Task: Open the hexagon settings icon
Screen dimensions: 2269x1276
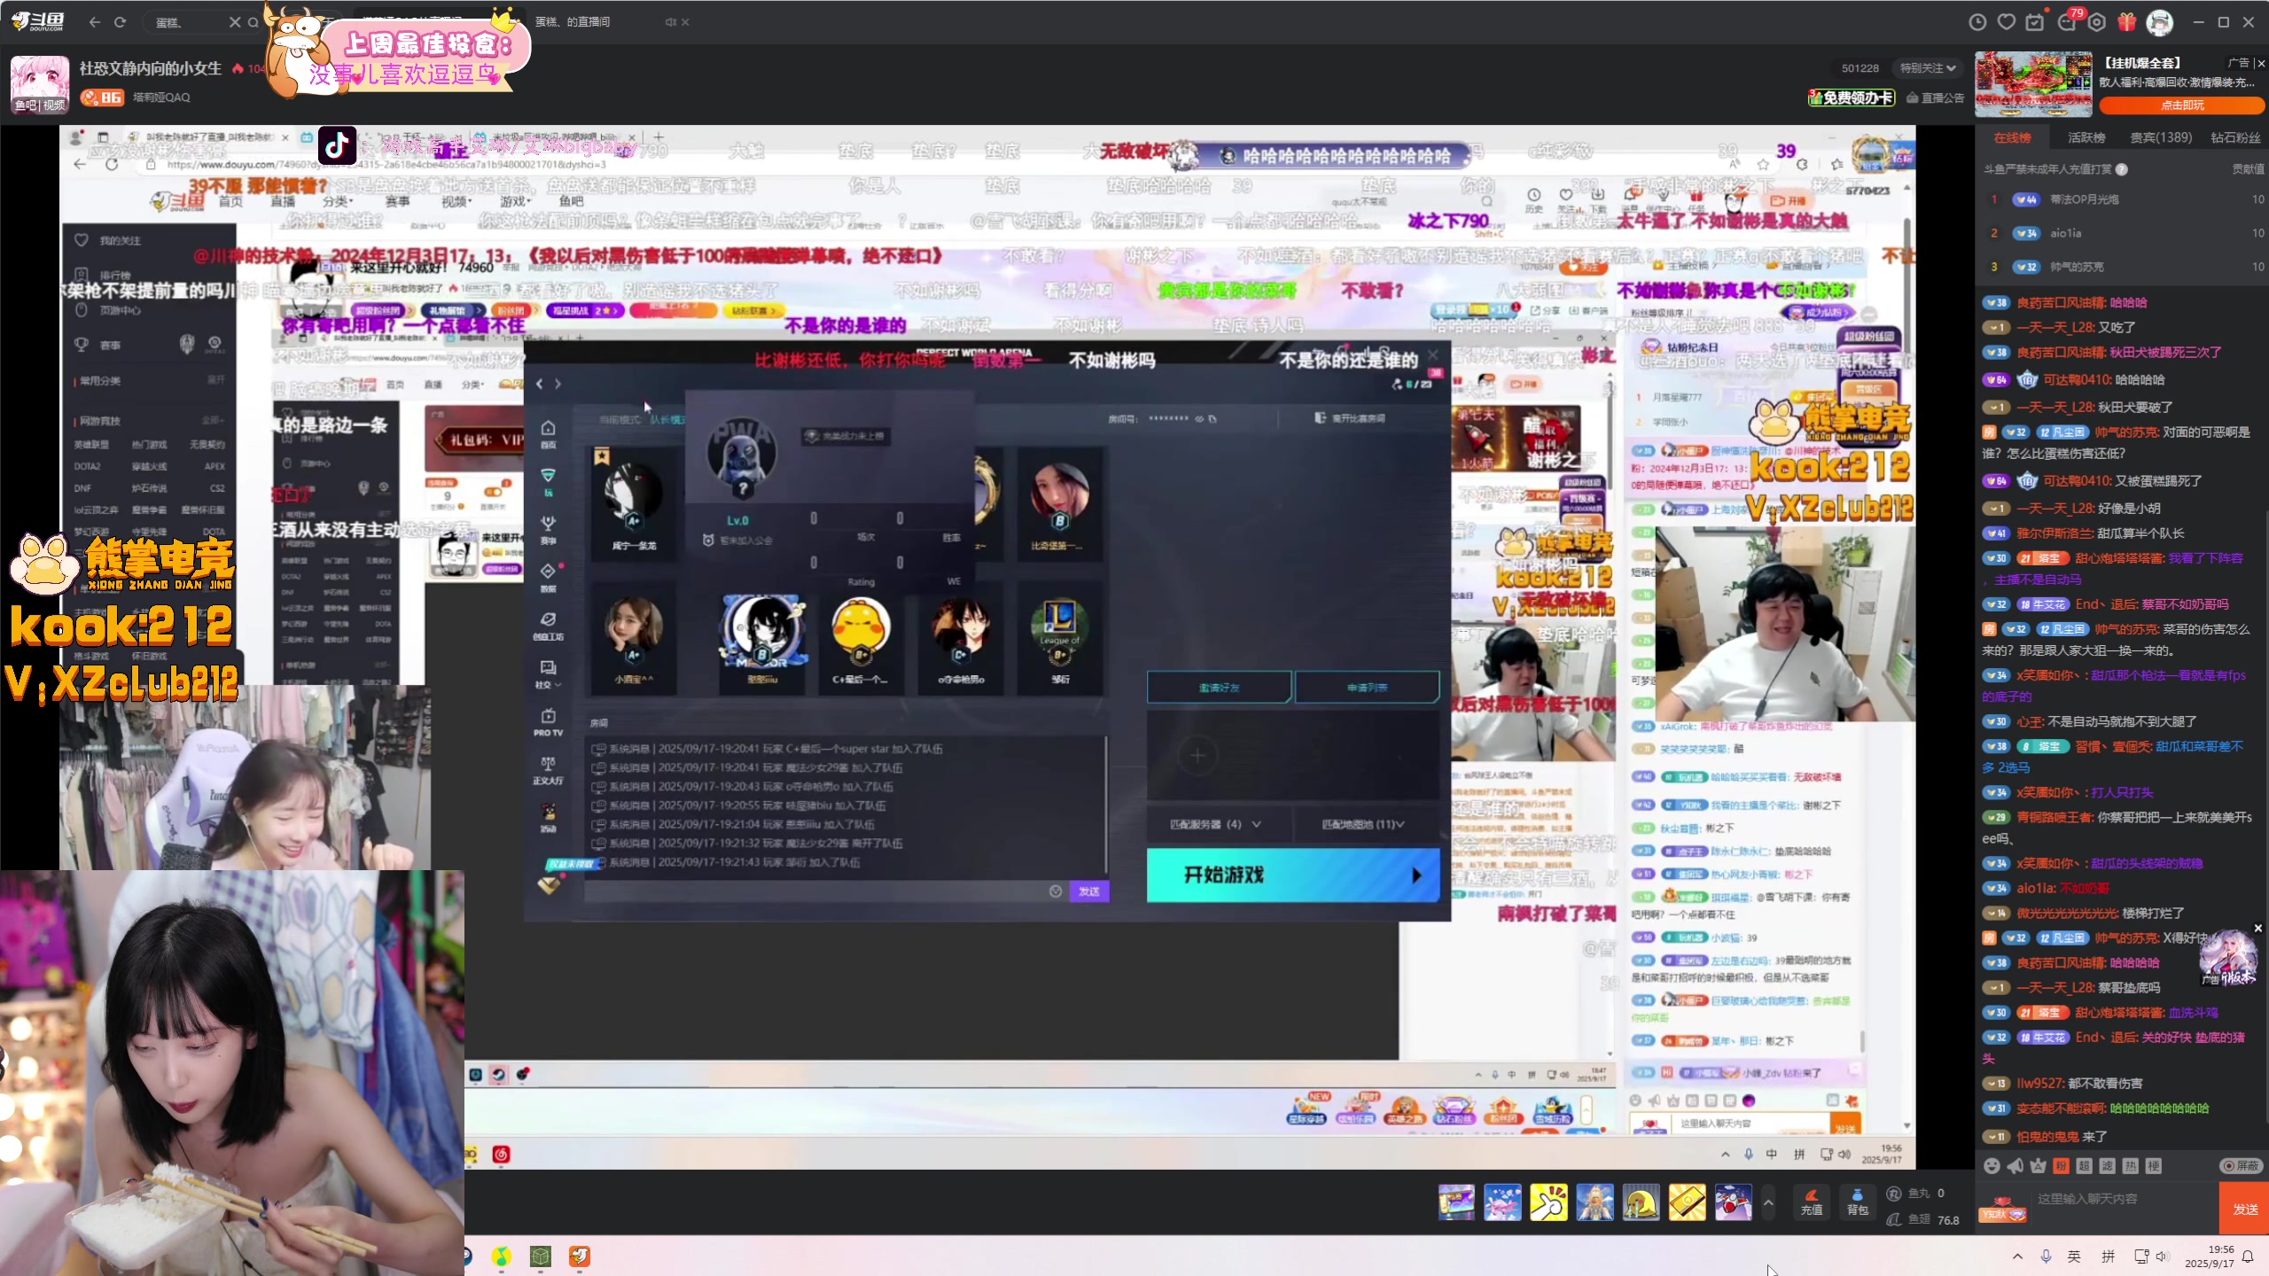Action: [x=2097, y=22]
